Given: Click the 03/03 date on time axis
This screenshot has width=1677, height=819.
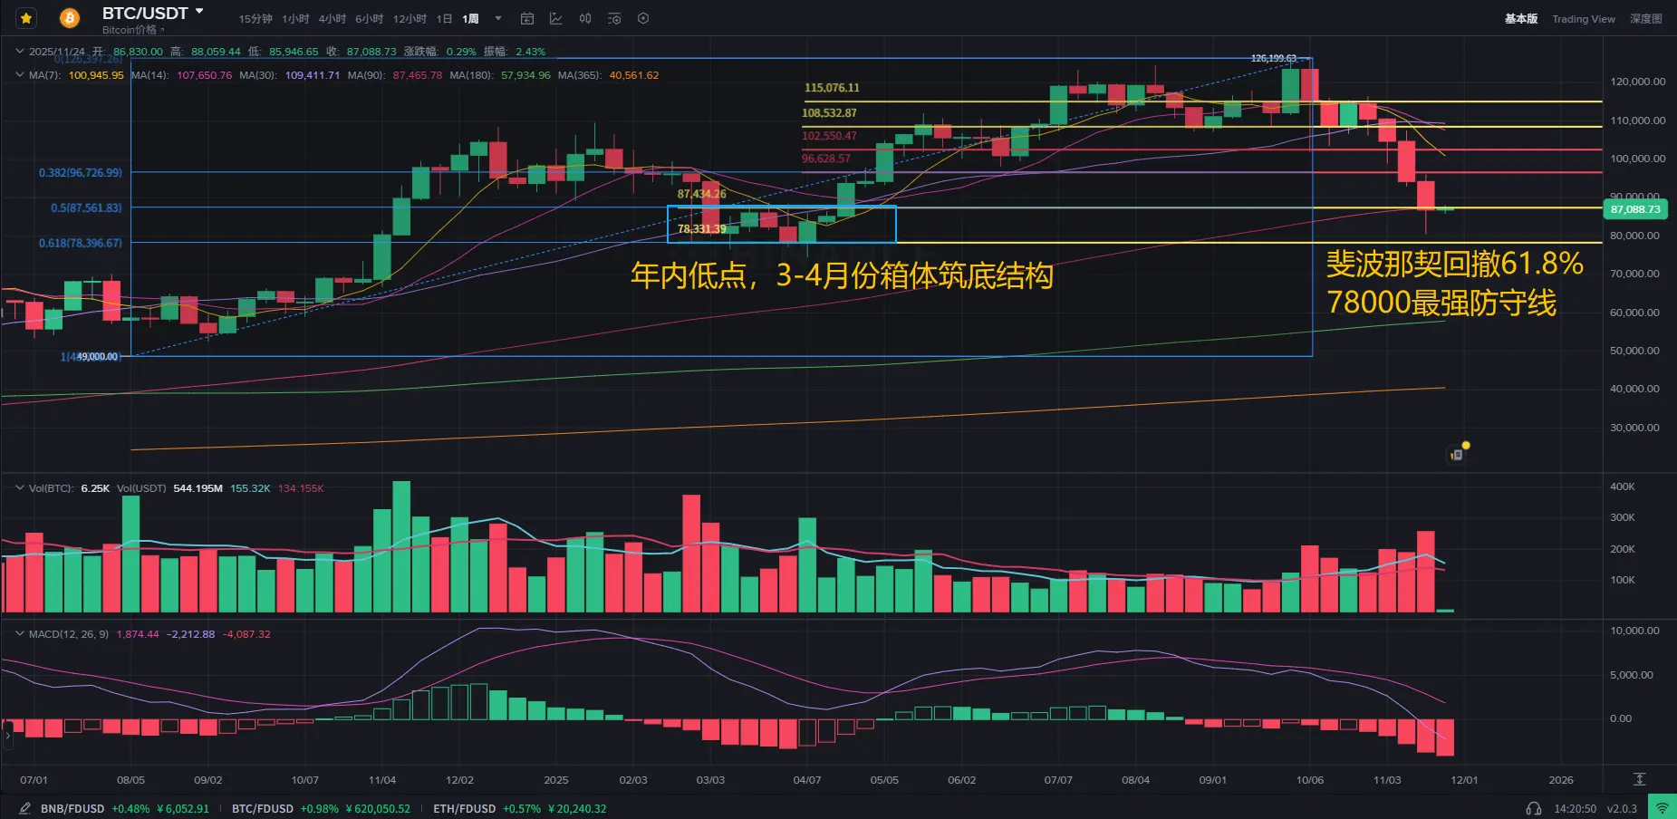Looking at the screenshot, I should pos(710,780).
